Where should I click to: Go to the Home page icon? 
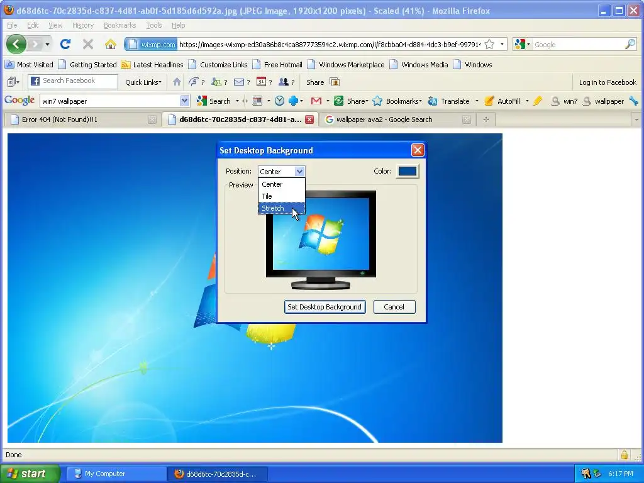pyautogui.click(x=111, y=44)
